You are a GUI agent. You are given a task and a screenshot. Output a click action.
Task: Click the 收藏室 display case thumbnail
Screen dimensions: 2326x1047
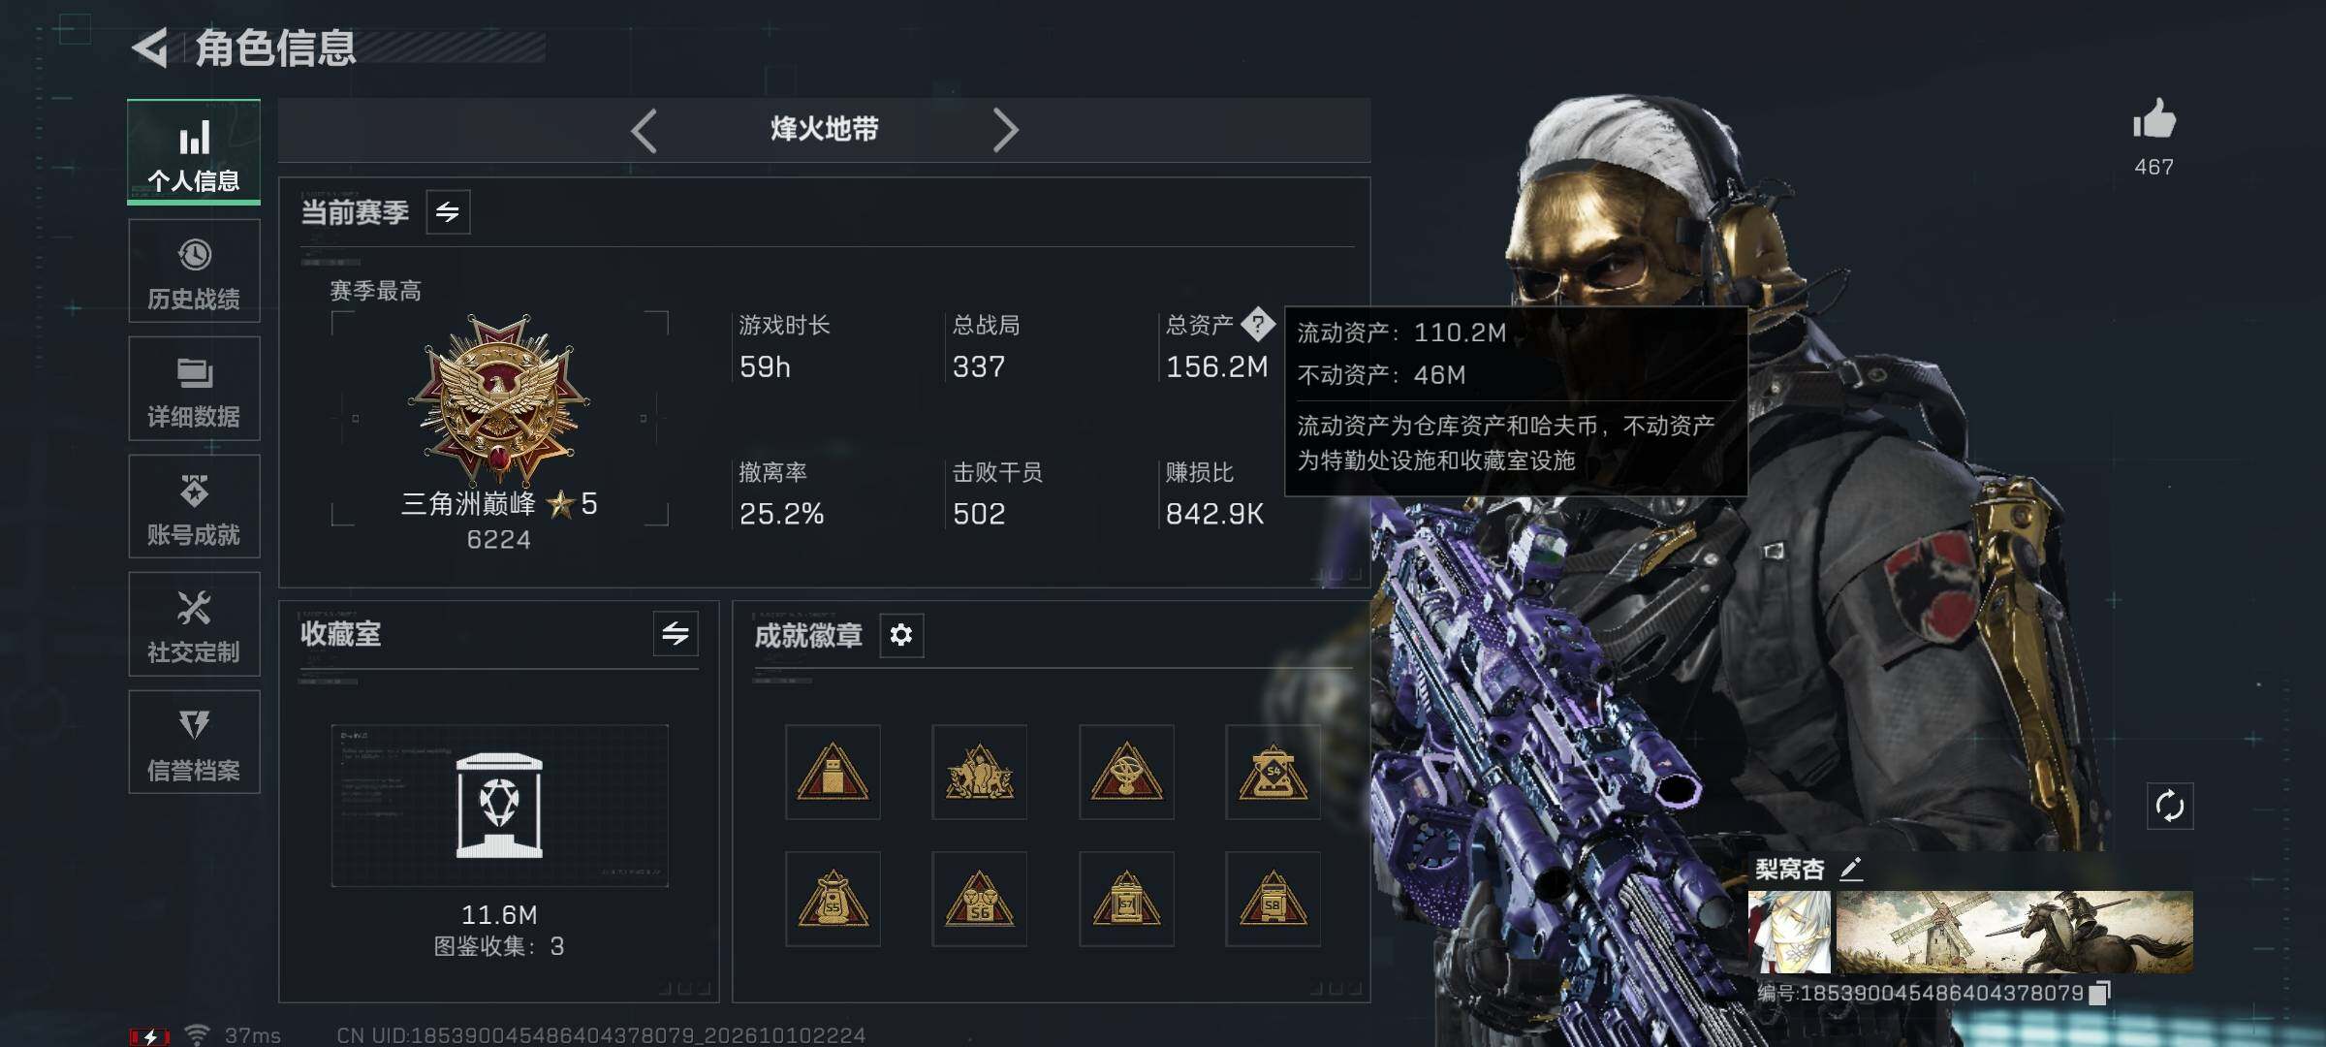(x=499, y=806)
